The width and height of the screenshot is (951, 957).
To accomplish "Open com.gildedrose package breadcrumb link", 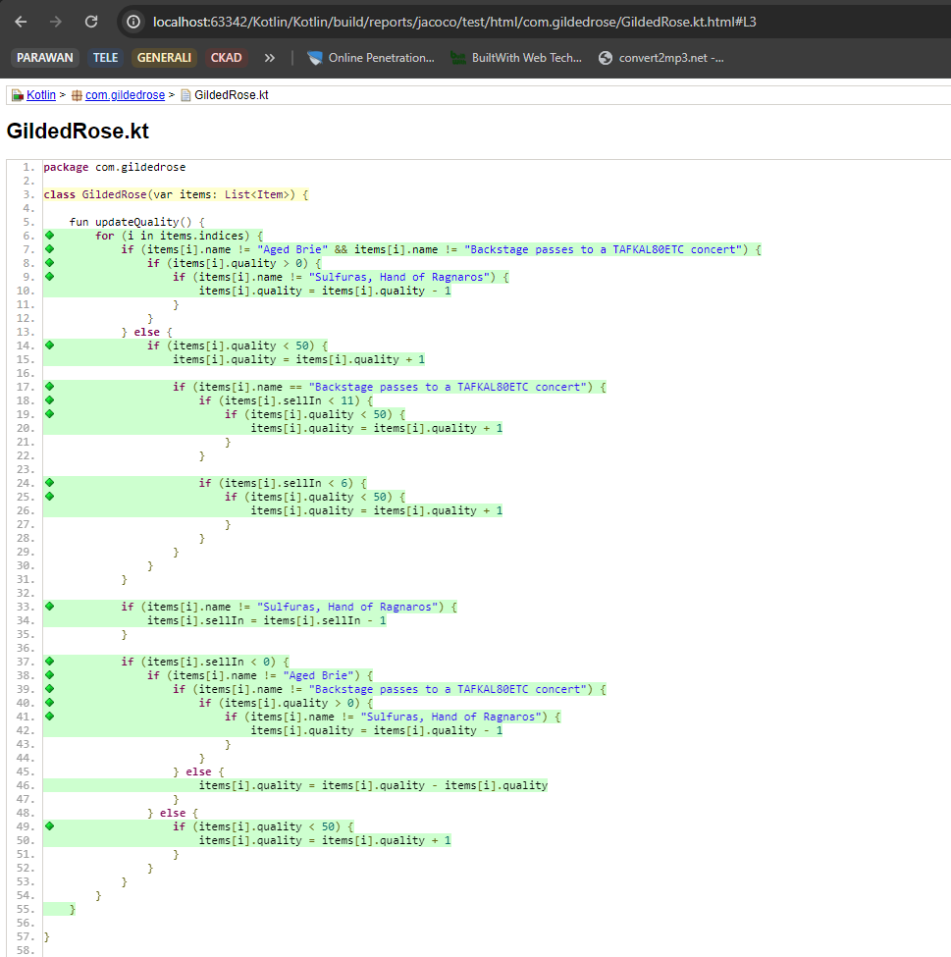I will pos(125,95).
